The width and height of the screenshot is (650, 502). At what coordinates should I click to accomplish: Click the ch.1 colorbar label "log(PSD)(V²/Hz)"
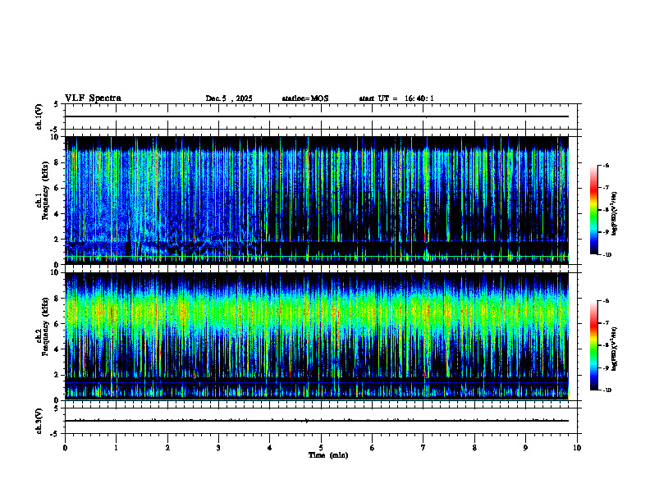pos(615,213)
